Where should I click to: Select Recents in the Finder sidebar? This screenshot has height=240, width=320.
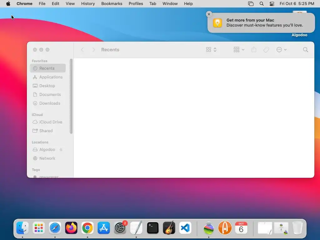click(x=48, y=68)
